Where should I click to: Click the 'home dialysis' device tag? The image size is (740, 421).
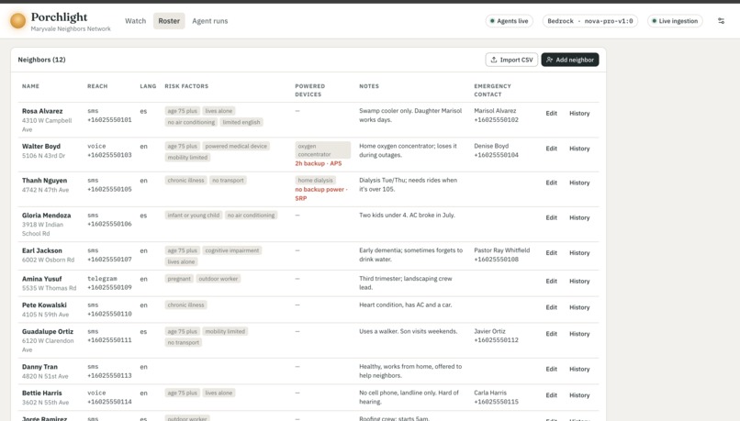[315, 180]
